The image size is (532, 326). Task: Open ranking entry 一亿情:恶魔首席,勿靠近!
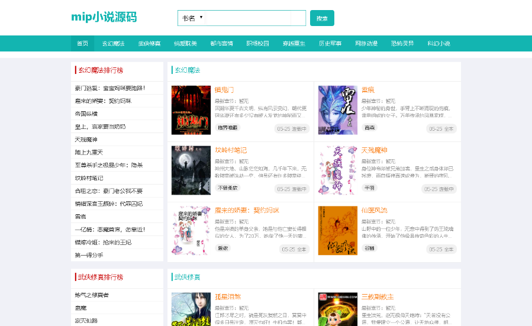click(110, 230)
